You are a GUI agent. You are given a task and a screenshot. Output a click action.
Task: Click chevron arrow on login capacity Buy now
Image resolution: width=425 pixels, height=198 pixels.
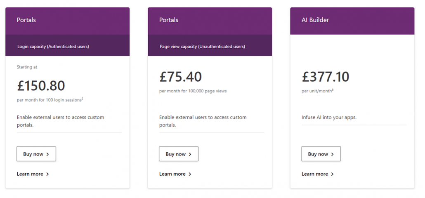click(48, 154)
